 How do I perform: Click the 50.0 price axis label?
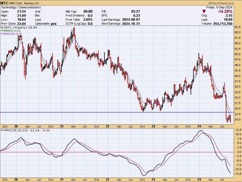point(237,54)
